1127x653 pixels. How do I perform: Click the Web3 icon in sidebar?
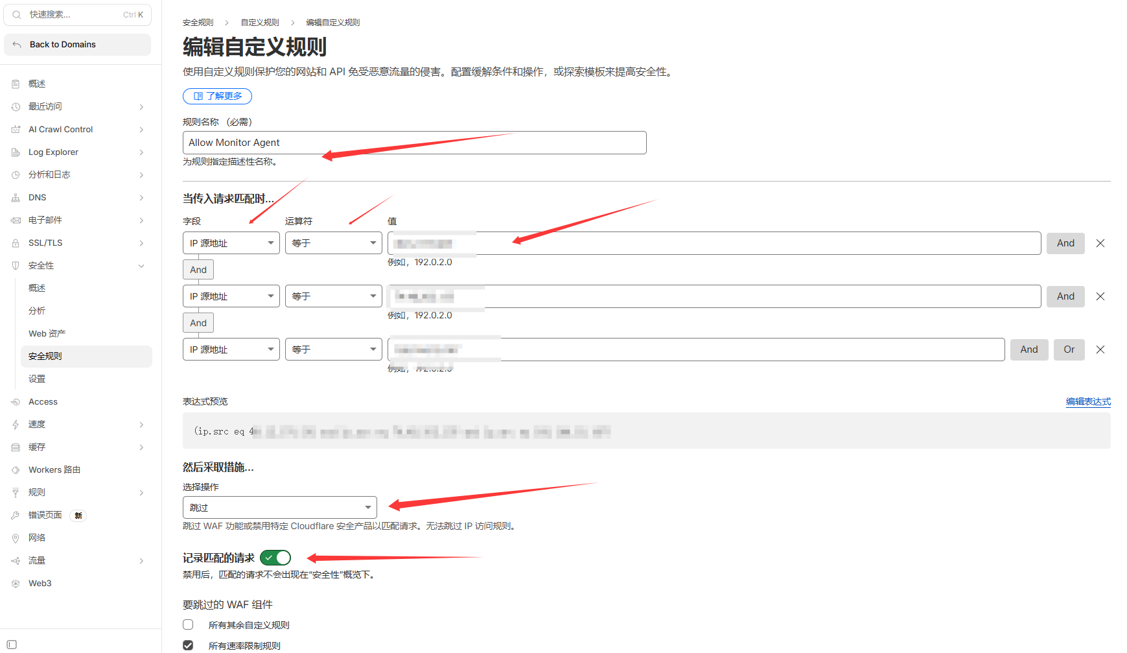pos(16,584)
